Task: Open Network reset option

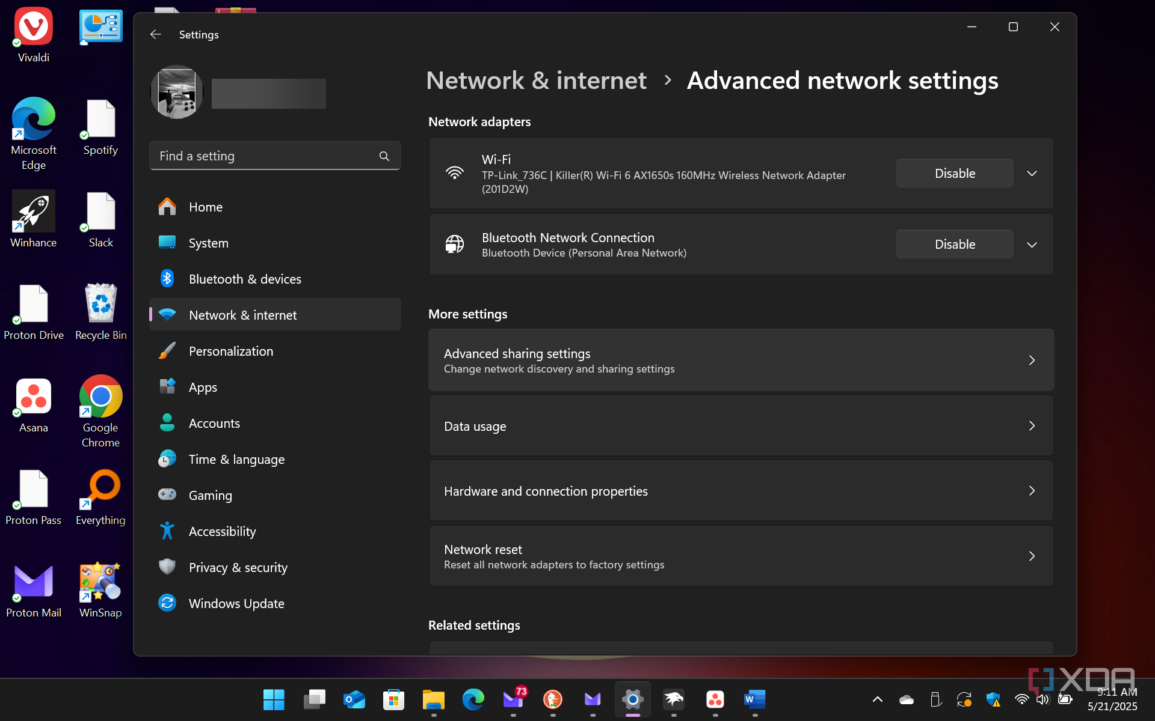Action: coord(741,556)
